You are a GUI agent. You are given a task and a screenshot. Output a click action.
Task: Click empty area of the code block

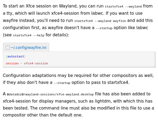101,60
